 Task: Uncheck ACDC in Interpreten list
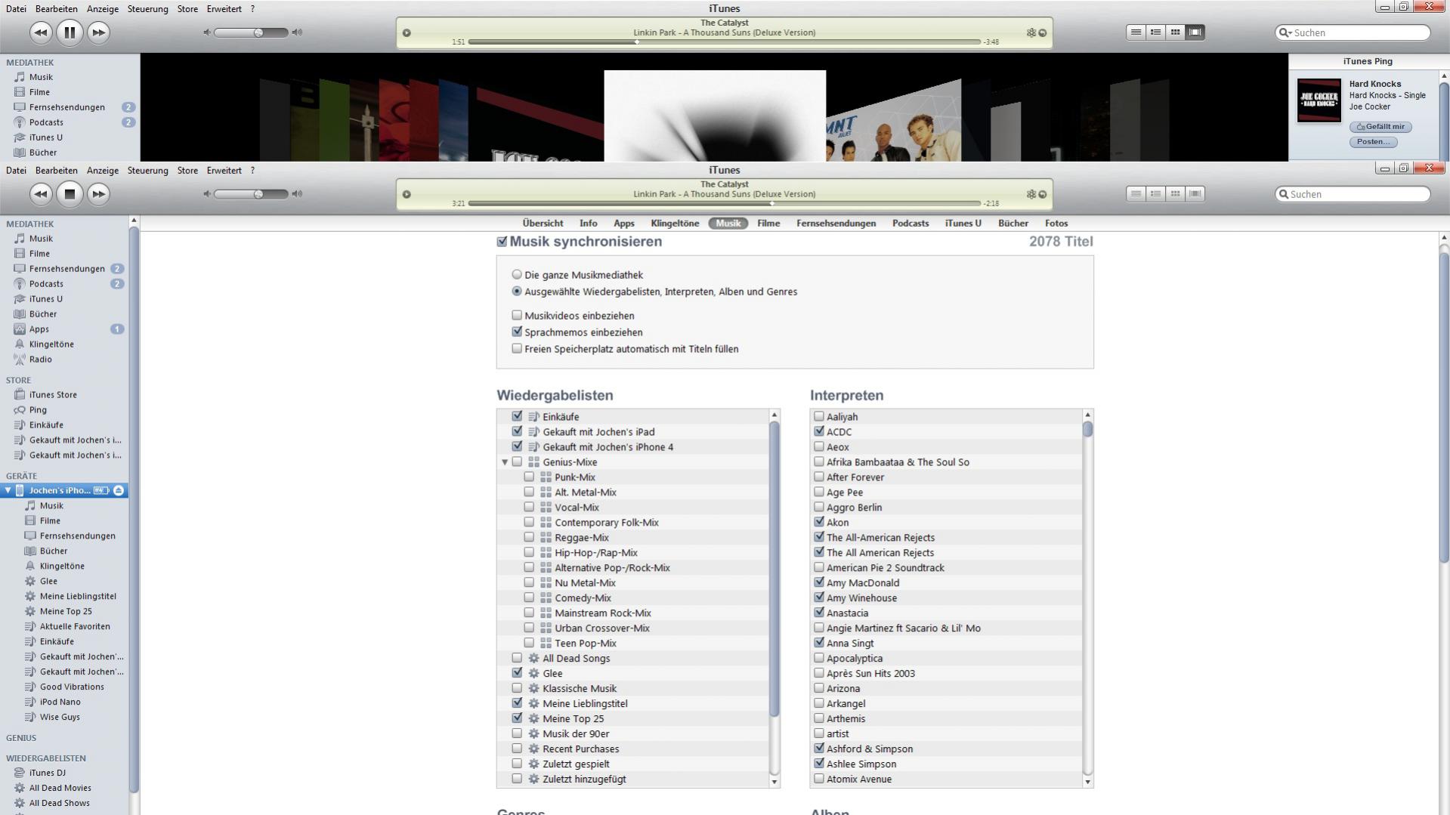pyautogui.click(x=818, y=431)
